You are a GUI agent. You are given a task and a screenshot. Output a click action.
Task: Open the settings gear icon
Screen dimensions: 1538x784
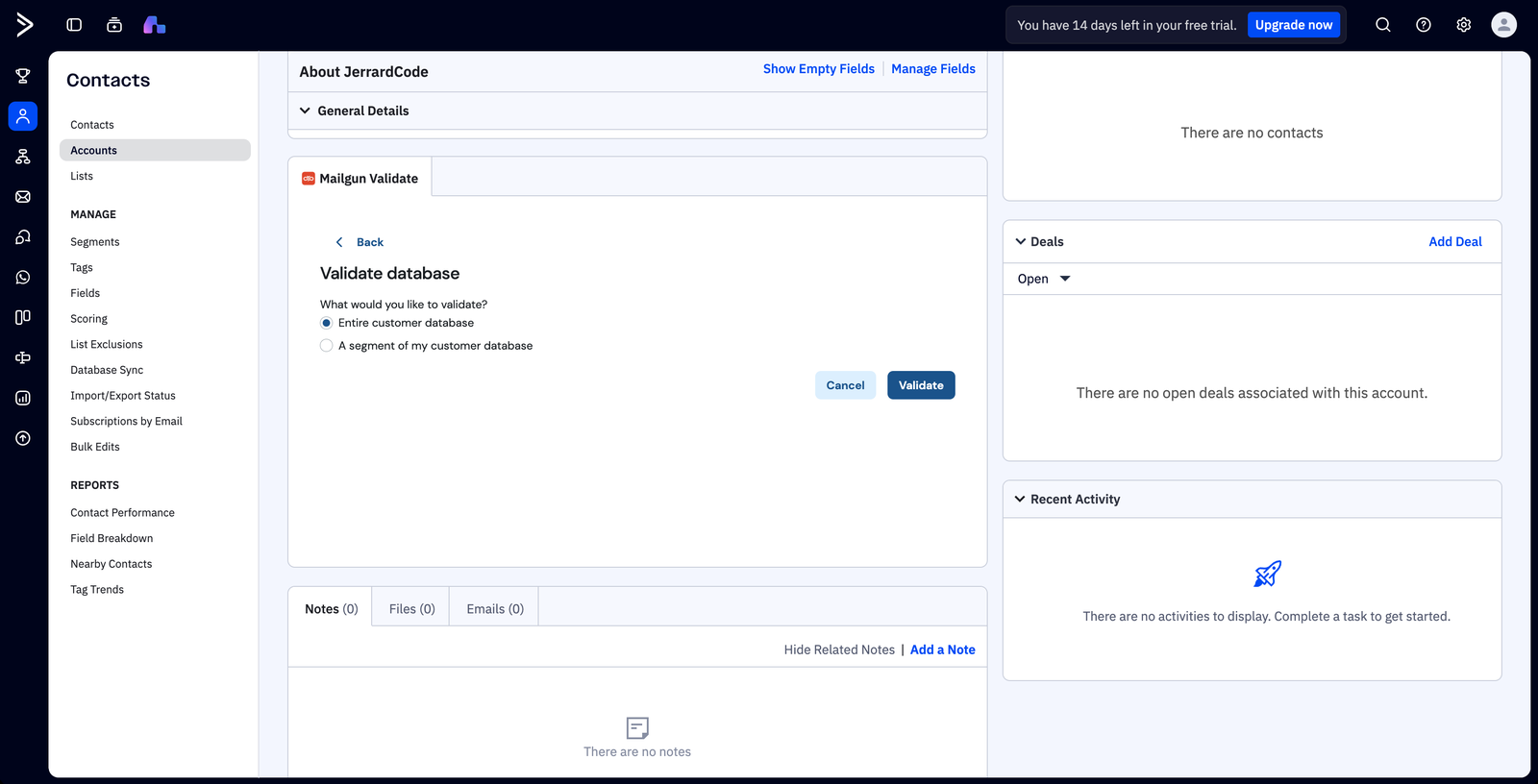point(1464,25)
